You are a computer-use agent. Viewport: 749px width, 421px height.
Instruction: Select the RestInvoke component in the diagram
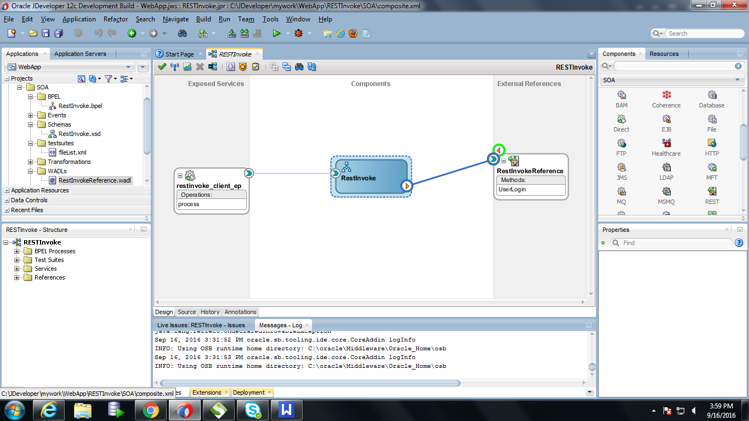tap(371, 176)
